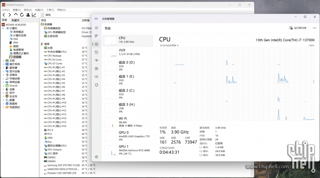Open AIDA64 帮助(H) menu
Viewport: 320px width, 178px height.
click(61, 10)
